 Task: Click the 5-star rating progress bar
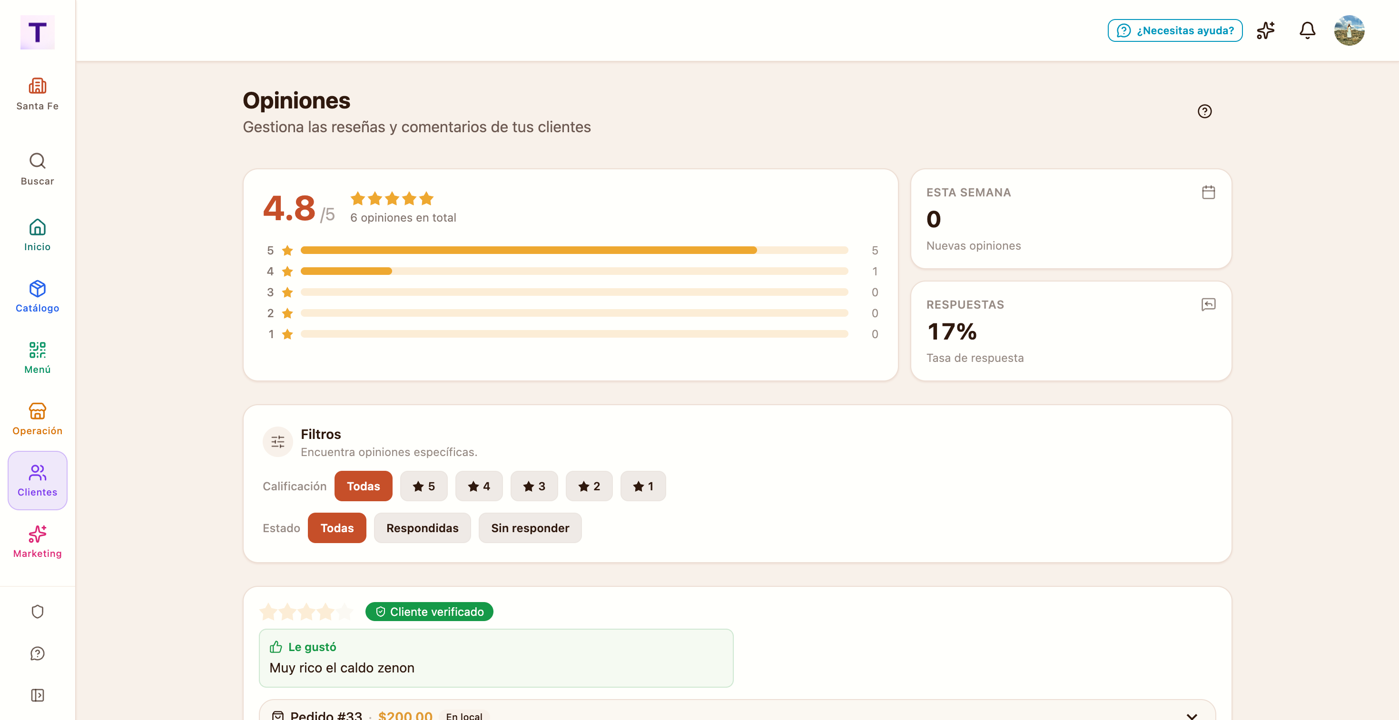574,250
